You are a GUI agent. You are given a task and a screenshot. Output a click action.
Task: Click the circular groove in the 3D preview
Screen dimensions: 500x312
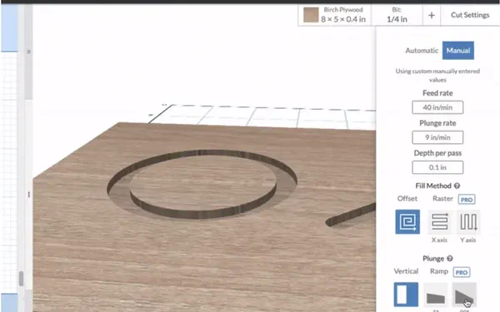pos(202,184)
